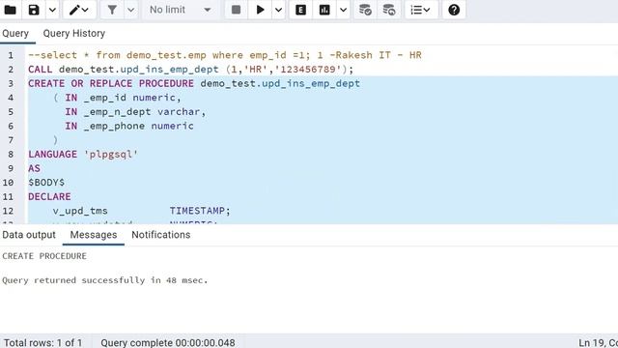Stop the running query
Image resolution: width=618 pixels, height=348 pixels.
tap(236, 10)
